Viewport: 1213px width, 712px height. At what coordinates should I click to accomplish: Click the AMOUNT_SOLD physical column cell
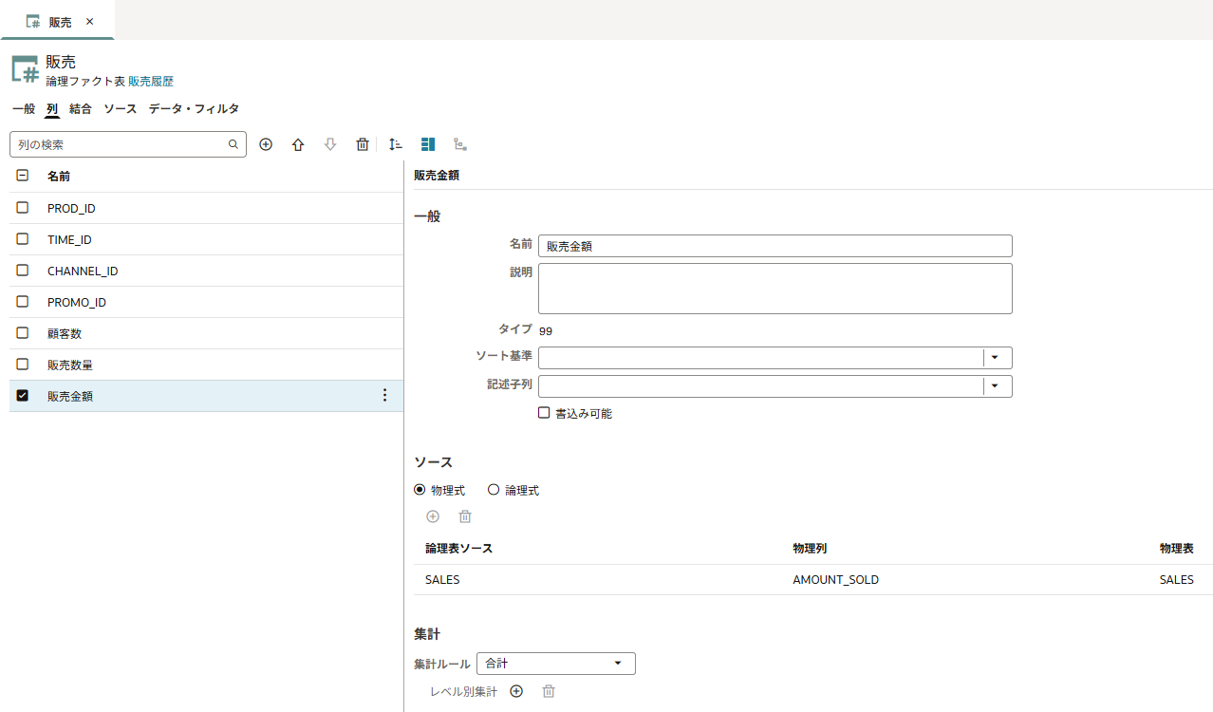pyautogui.click(x=835, y=579)
